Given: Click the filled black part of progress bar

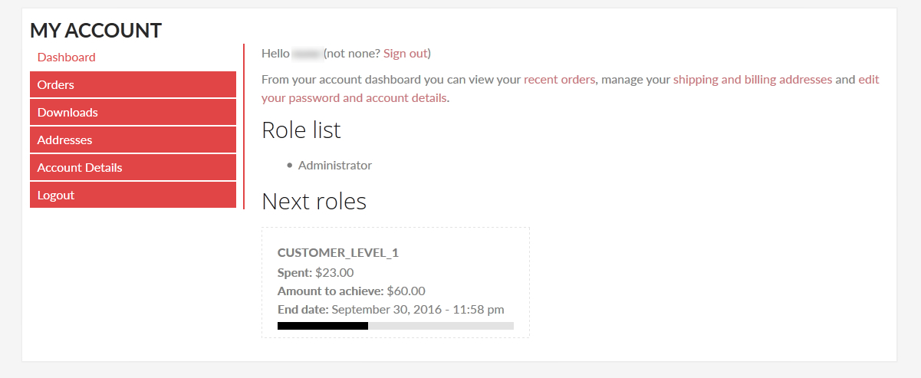Looking at the screenshot, I should tap(322, 326).
